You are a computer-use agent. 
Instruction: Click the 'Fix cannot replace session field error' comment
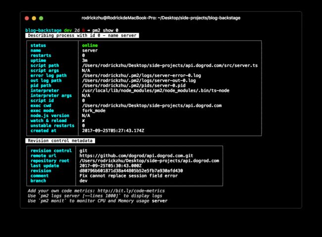coord(129,176)
